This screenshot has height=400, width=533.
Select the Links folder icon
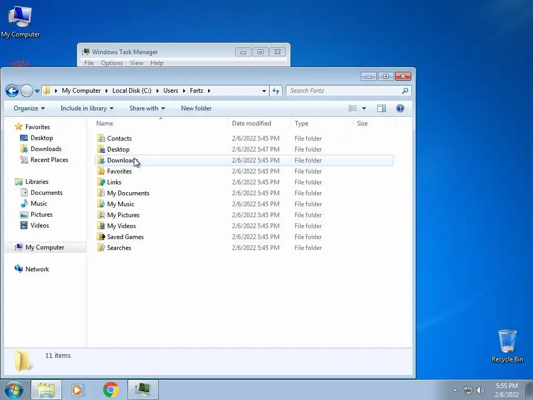coord(101,182)
